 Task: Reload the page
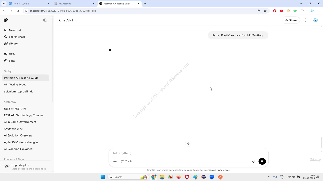18,11
